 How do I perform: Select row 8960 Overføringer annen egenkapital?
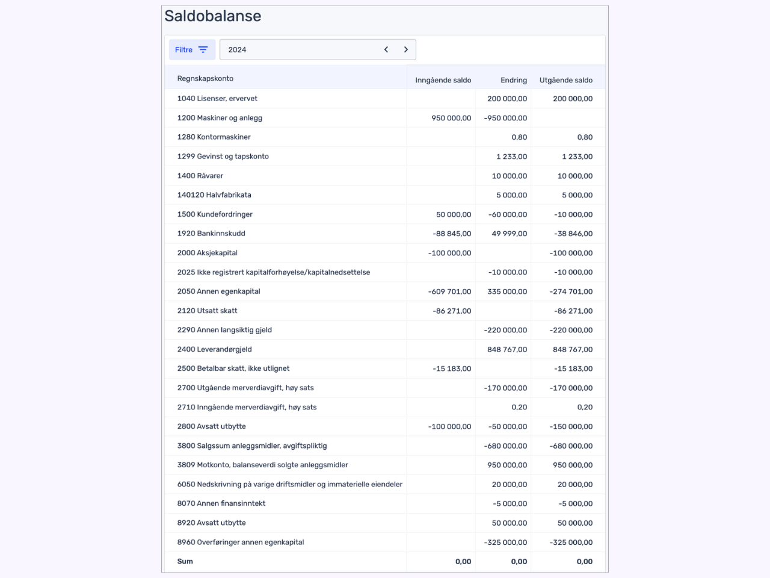(x=385, y=542)
